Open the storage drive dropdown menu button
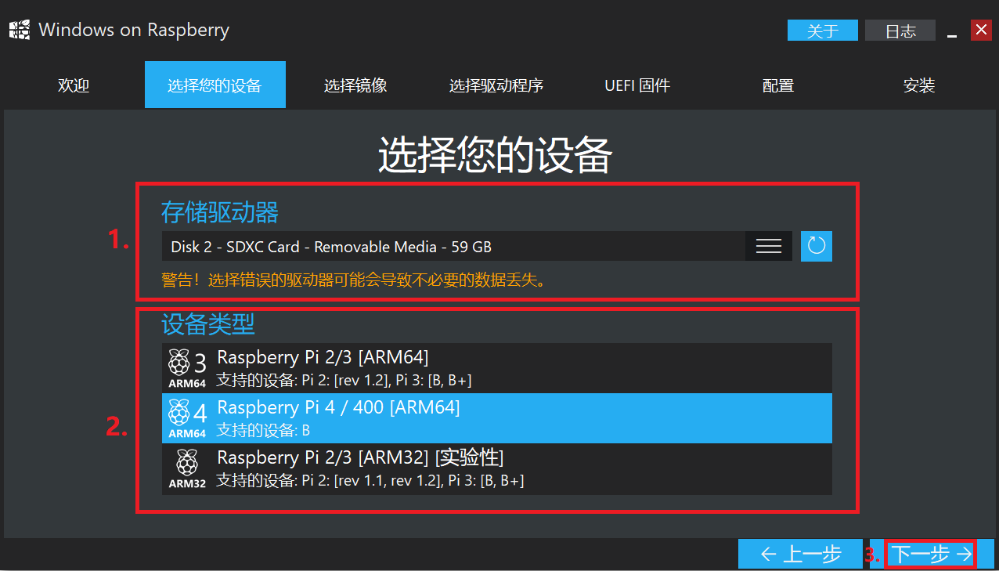 pos(769,246)
